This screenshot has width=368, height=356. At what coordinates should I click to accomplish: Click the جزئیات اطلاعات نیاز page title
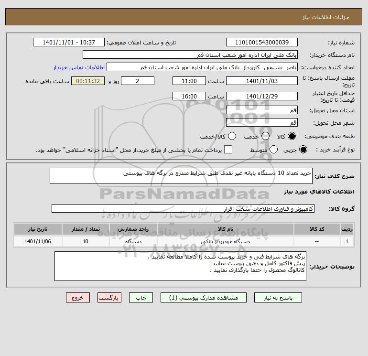pyautogui.click(x=326, y=17)
